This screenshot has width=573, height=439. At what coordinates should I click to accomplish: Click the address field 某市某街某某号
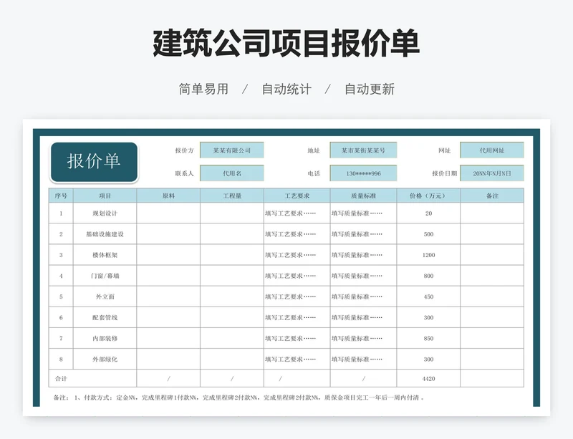coord(363,150)
